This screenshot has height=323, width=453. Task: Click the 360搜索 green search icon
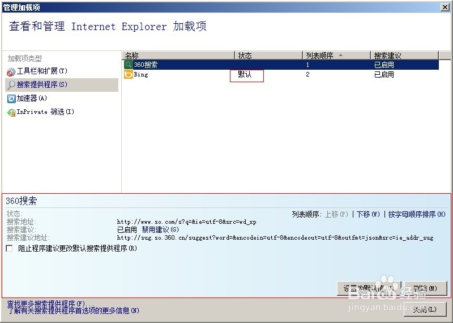[x=129, y=65]
